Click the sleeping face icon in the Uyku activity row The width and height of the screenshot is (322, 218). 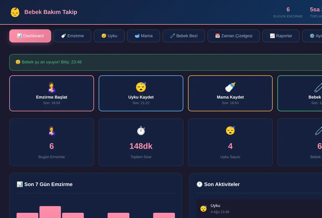(x=204, y=209)
